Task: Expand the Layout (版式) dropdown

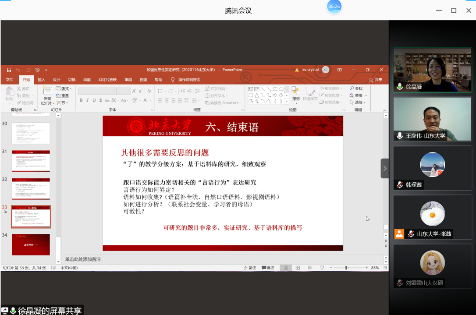Action: coord(64,89)
